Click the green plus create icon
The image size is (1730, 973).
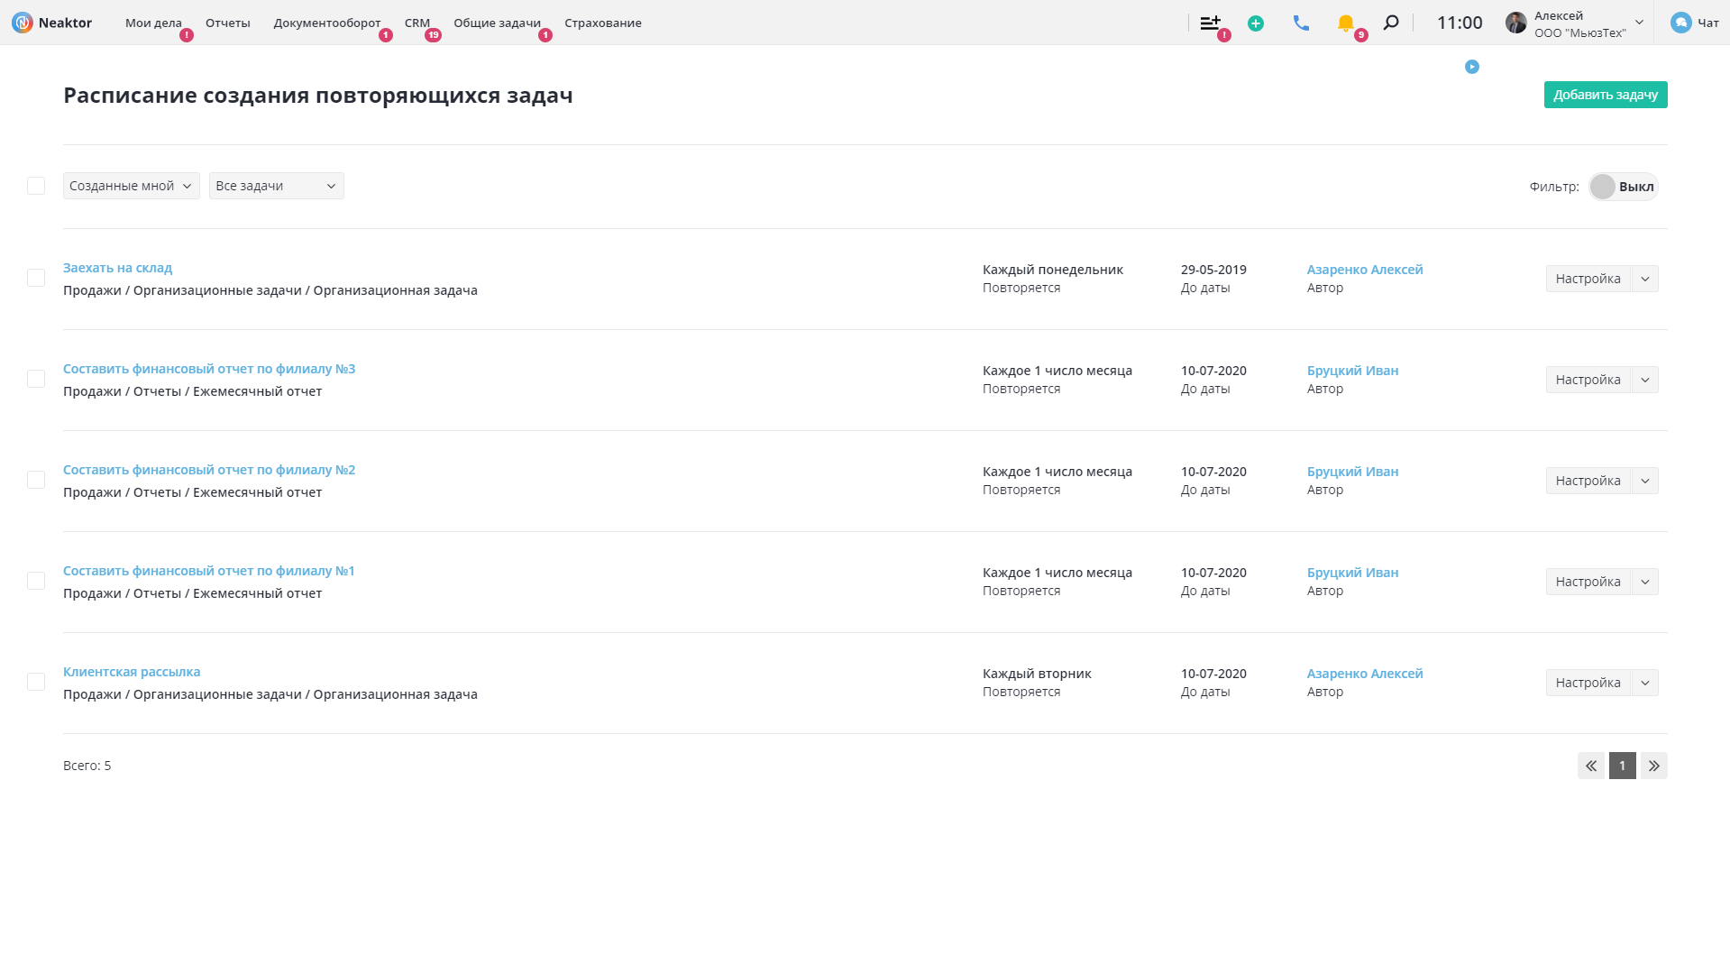(1255, 23)
